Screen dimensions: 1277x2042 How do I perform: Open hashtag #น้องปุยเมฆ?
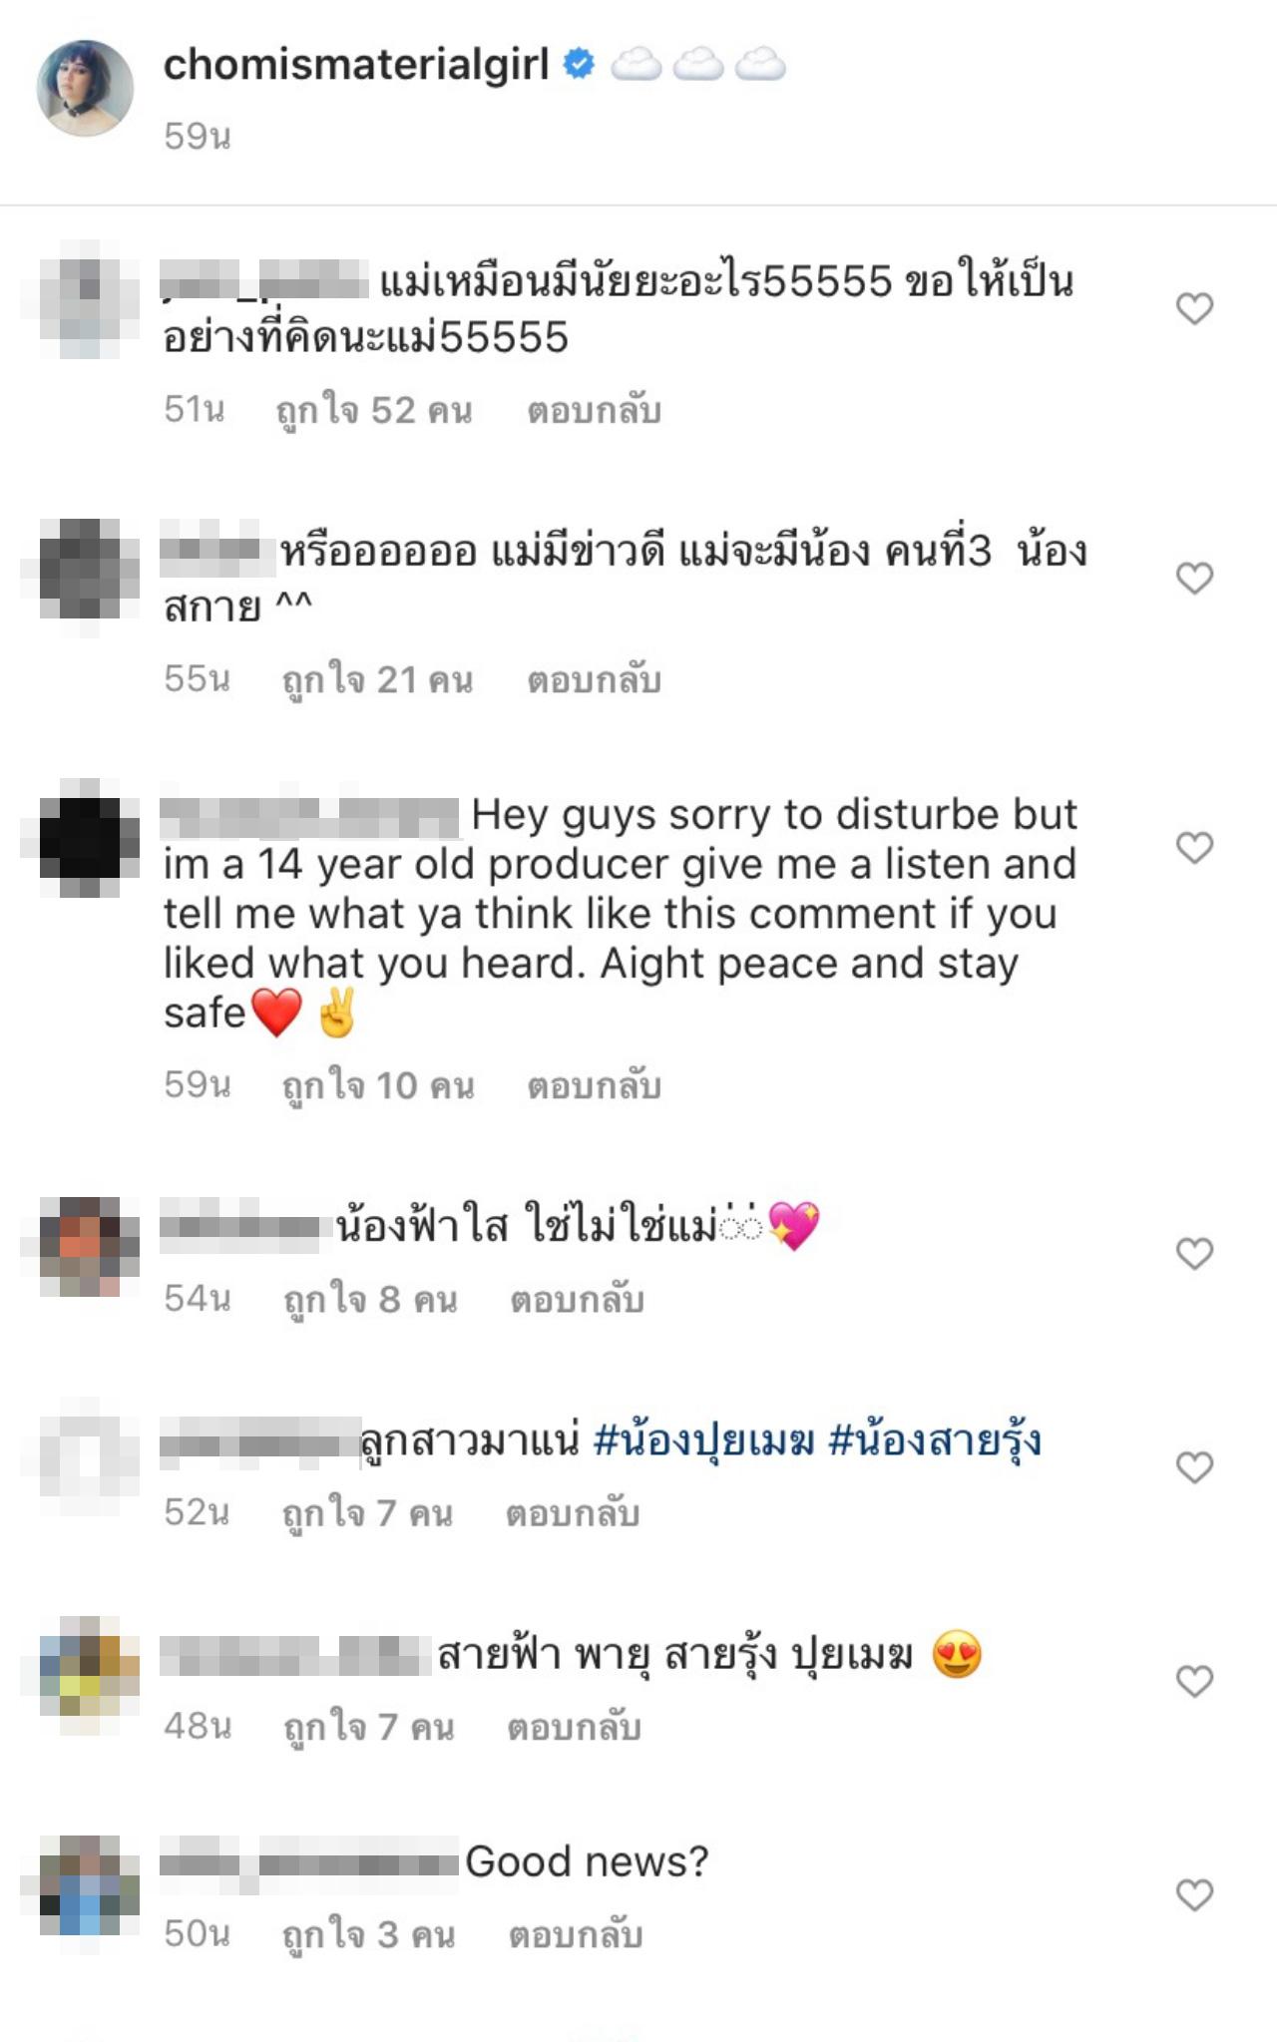point(704,1440)
